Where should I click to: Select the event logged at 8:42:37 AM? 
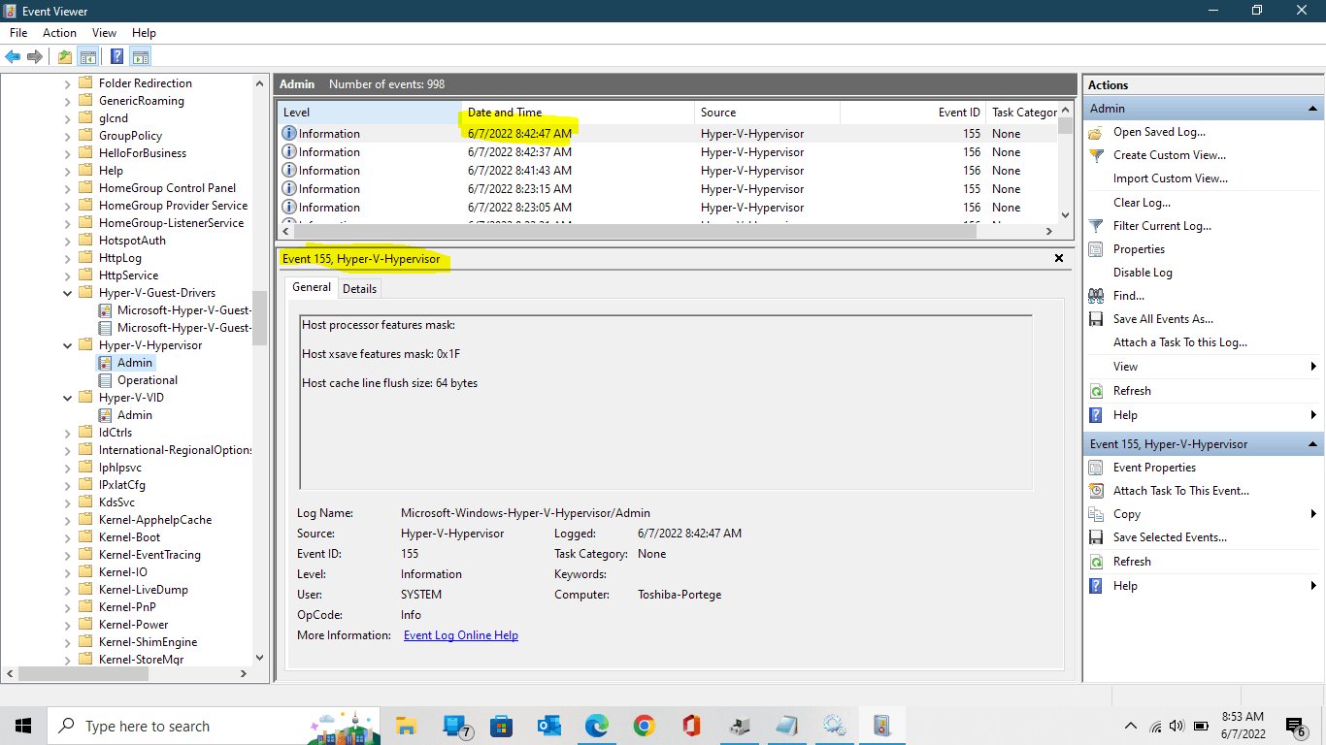pos(667,152)
